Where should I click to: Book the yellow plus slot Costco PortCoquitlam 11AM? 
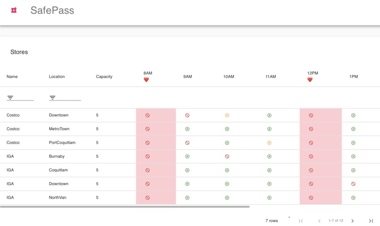coord(269,143)
